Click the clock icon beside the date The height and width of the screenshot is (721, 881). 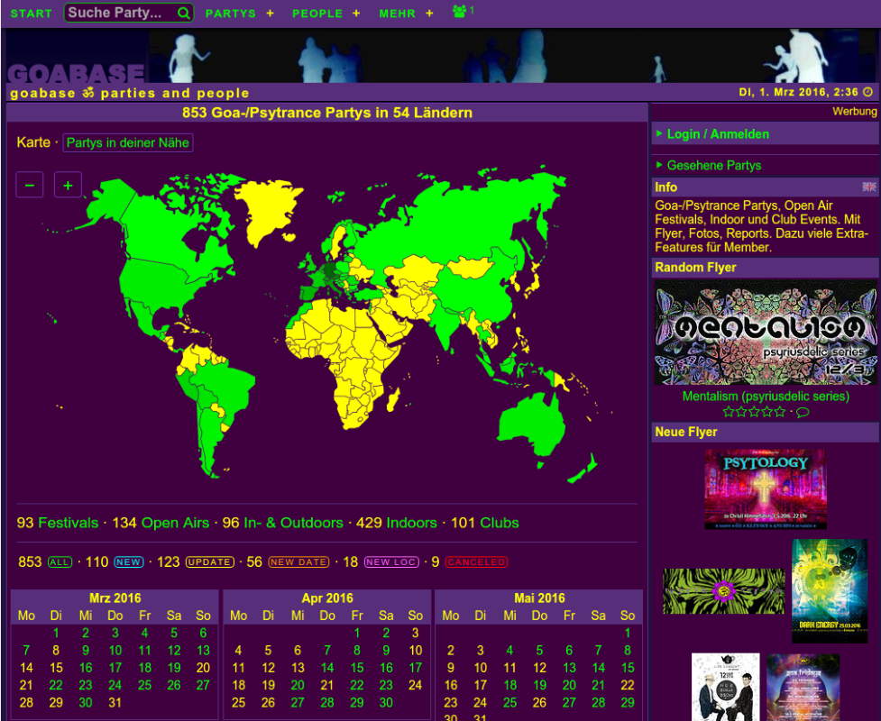tap(867, 92)
